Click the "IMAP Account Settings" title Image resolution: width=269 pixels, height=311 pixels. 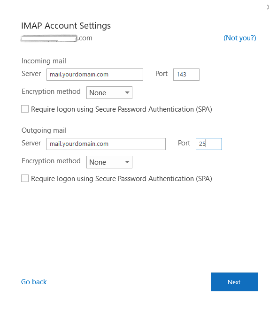pyautogui.click(x=66, y=26)
